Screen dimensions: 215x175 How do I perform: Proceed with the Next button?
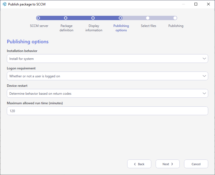coord(168,164)
